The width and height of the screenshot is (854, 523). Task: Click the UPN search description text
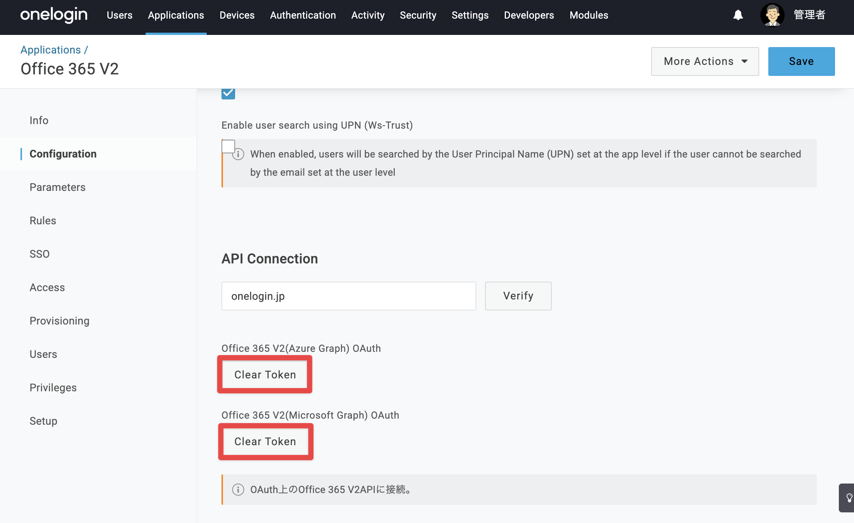click(526, 163)
